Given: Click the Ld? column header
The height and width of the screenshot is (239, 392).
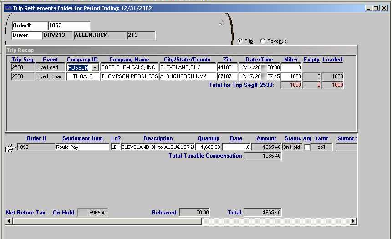Looking at the screenshot, I should tap(116, 138).
